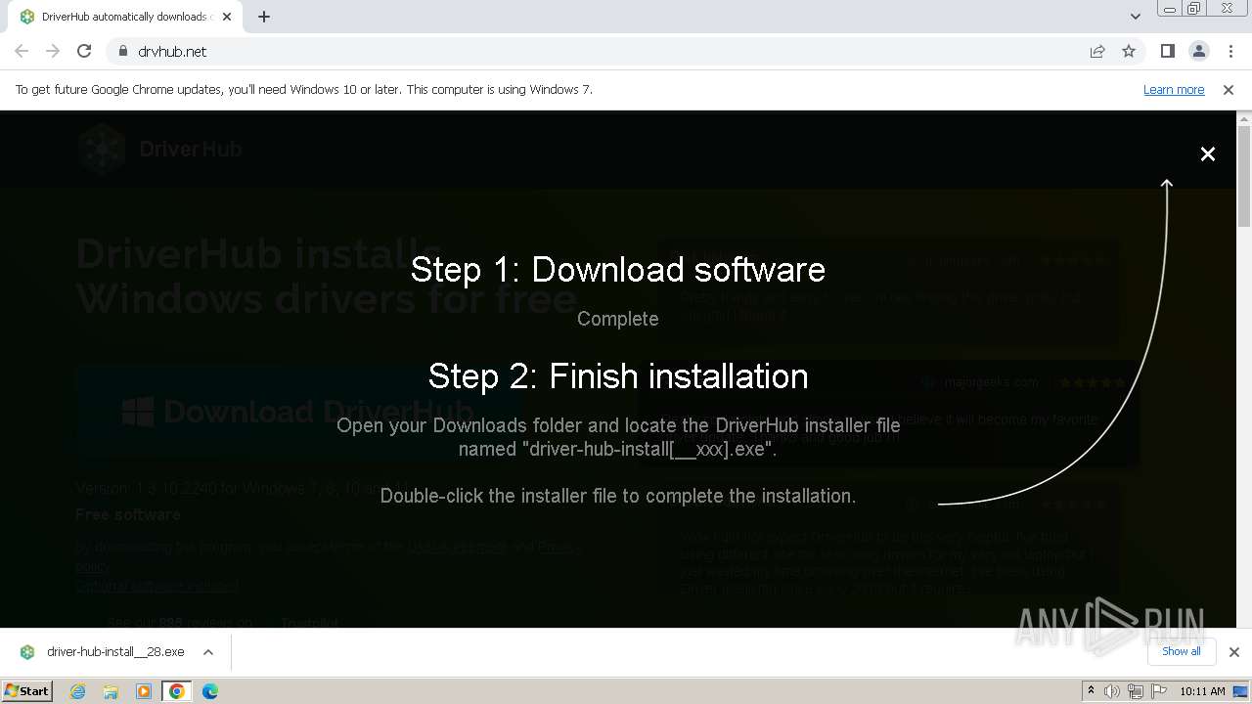Show hidden system tray icons
The image size is (1252, 704).
point(1092,691)
